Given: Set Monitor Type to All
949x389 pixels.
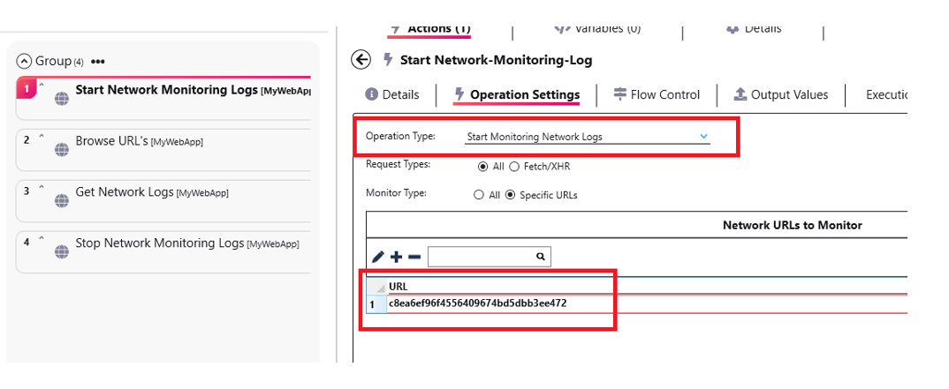Looking at the screenshot, I should 479,195.
